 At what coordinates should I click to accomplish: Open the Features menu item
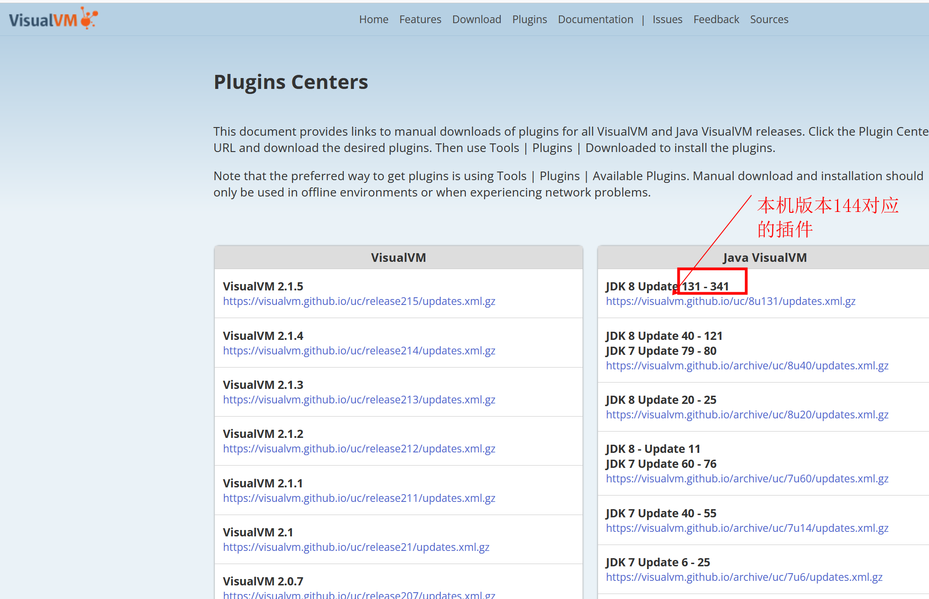420,20
